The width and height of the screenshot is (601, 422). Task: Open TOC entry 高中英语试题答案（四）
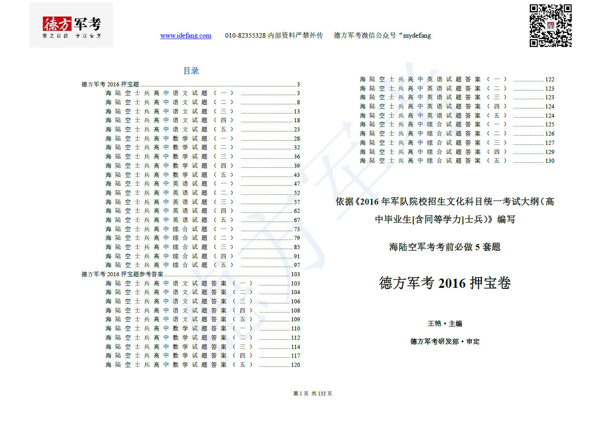(x=457, y=107)
